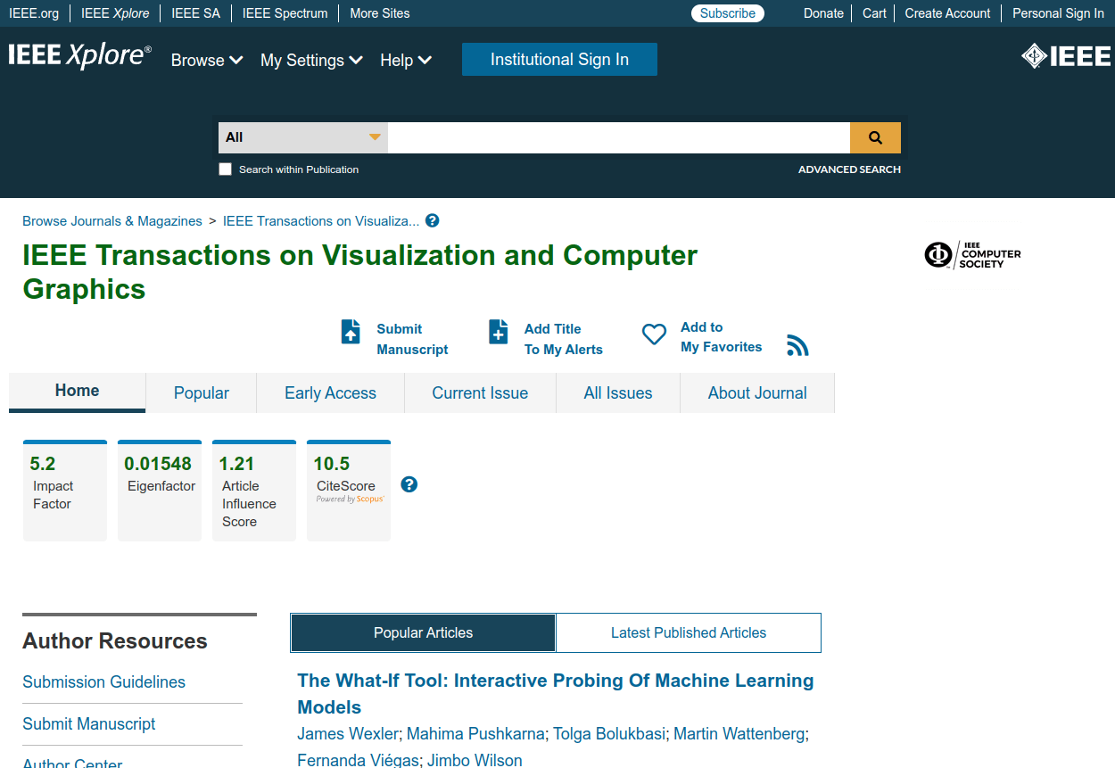Open Submit Manuscript in Author Resources
Screen dimensions: 1115x768
coord(89,724)
